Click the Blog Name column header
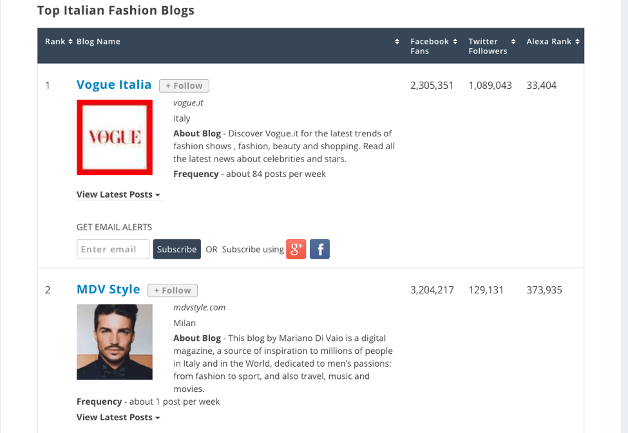628x433 pixels. (99, 42)
